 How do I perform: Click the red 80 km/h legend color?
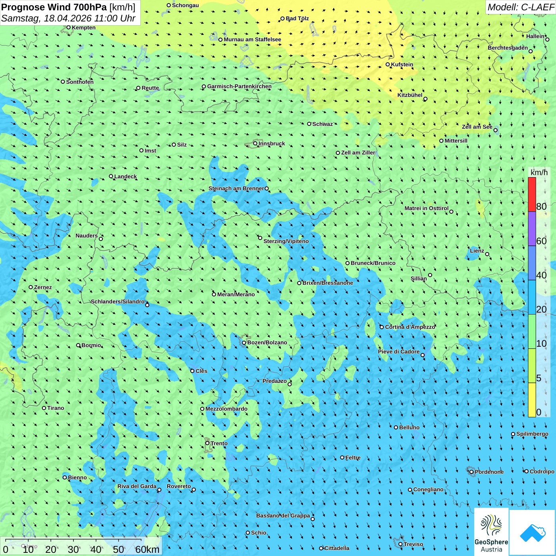pyautogui.click(x=532, y=195)
